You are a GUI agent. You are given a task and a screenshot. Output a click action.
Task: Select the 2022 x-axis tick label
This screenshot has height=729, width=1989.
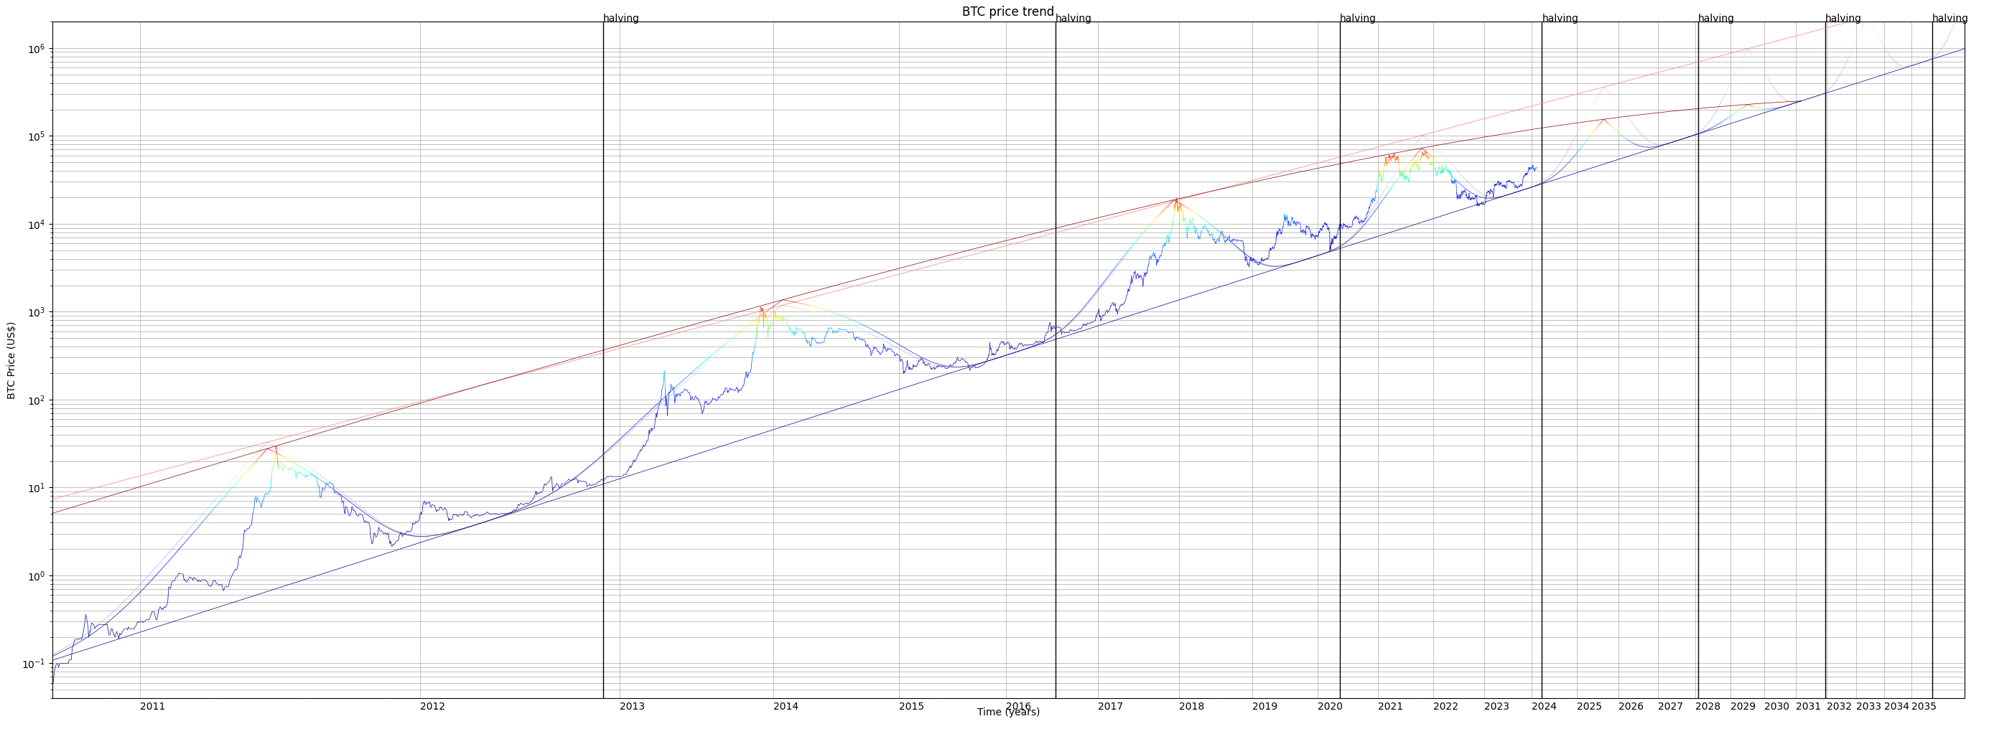[x=1445, y=706]
